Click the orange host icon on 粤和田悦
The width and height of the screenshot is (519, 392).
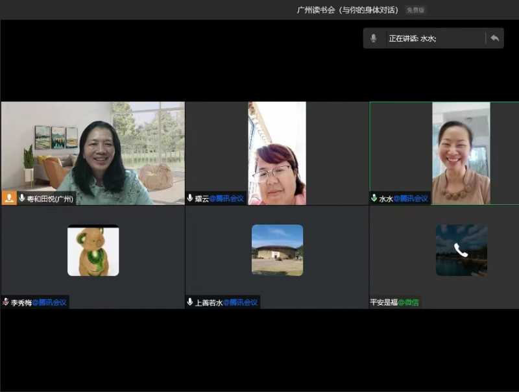pyautogui.click(x=9, y=198)
